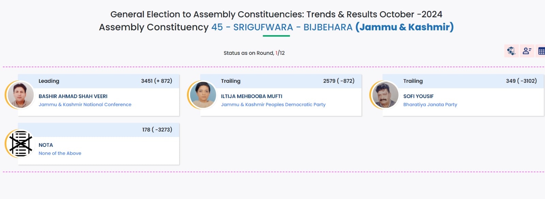Click the Leading status header
Viewport: 545px width, 199px height.
(49, 81)
